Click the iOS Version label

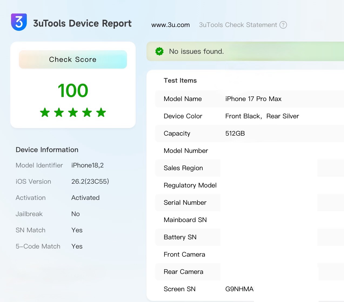(x=33, y=182)
